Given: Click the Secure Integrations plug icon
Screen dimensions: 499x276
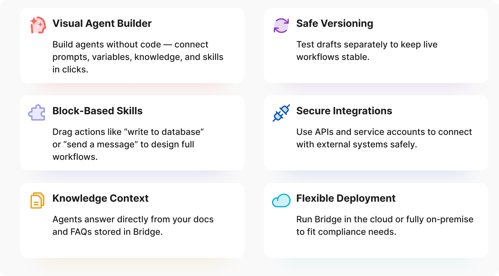Looking at the screenshot, I should 281,113.
